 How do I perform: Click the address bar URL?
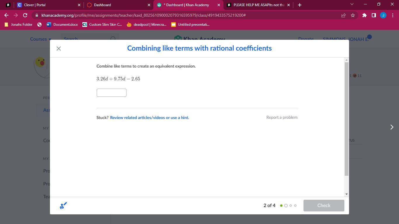tap(143, 15)
